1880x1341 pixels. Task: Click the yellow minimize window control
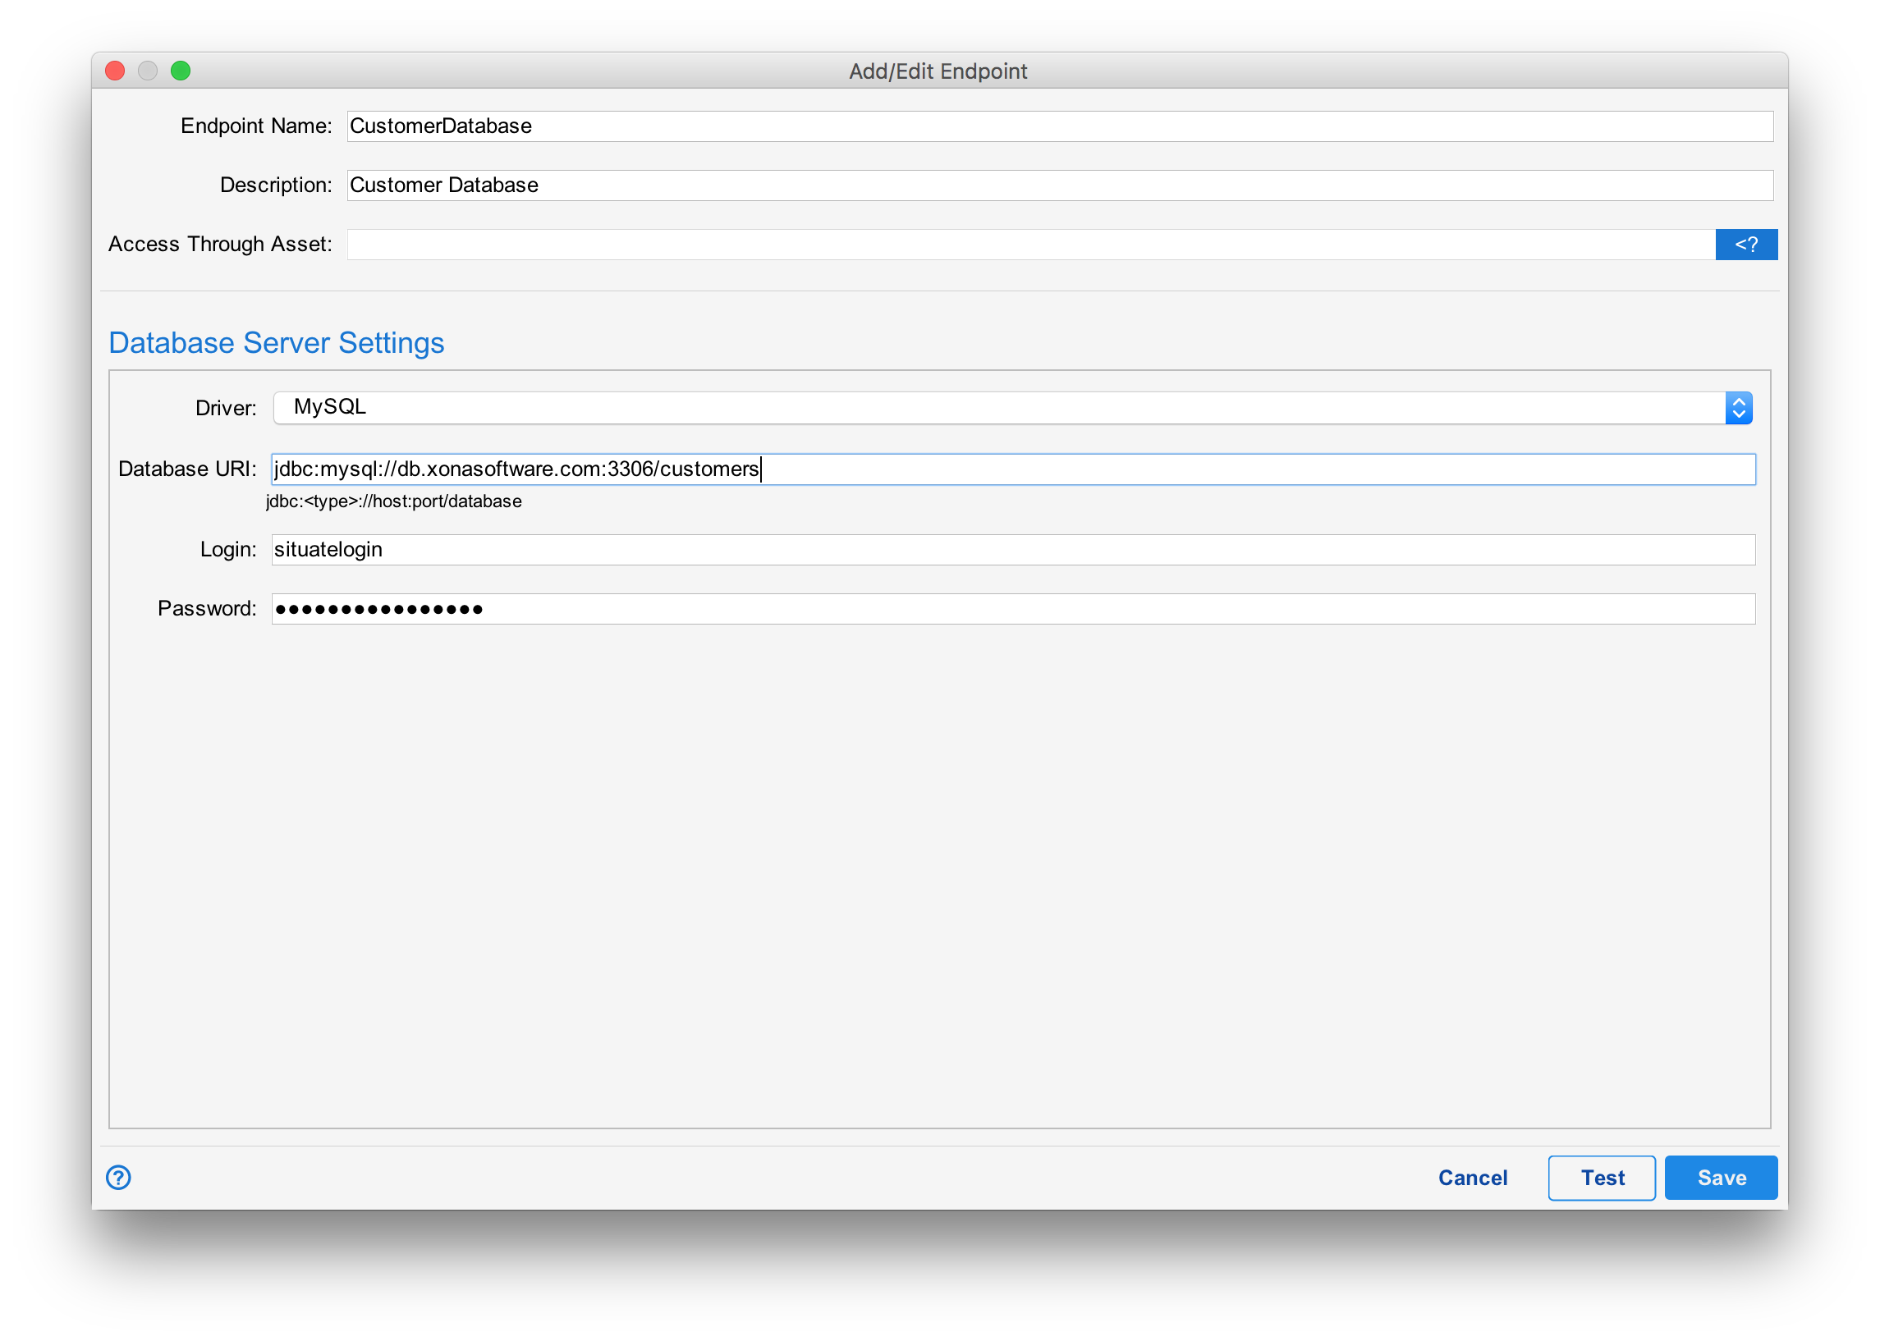pyautogui.click(x=148, y=71)
